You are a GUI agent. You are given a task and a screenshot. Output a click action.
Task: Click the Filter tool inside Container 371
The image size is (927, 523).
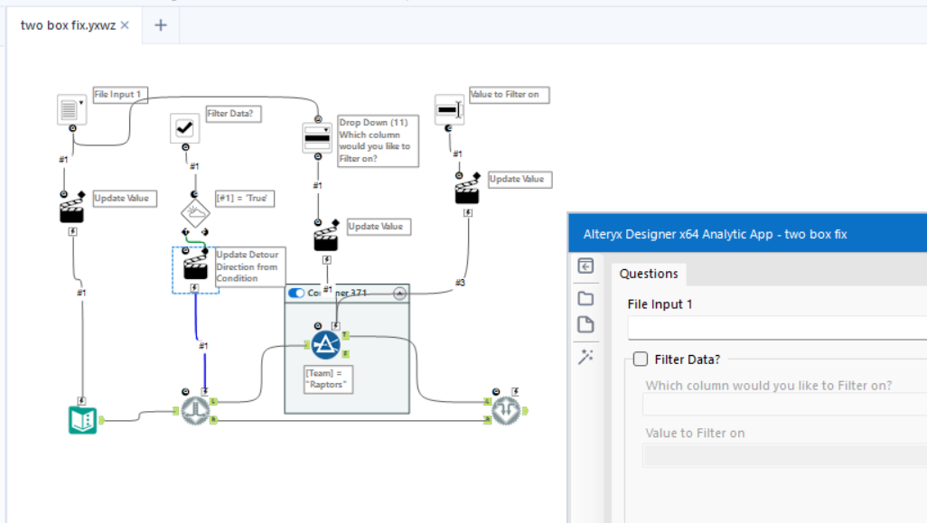(x=327, y=343)
